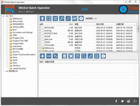The height and width of the screenshot is (106, 140).
Task: Select Documents and Settings in tree
Action: pyautogui.click(x=22, y=33)
